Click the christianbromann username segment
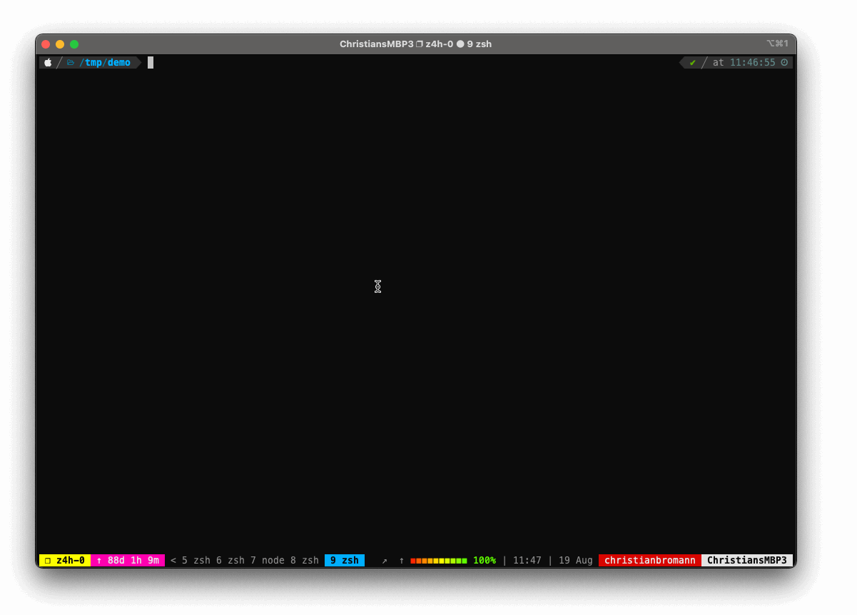This screenshot has width=857, height=615. click(x=650, y=561)
